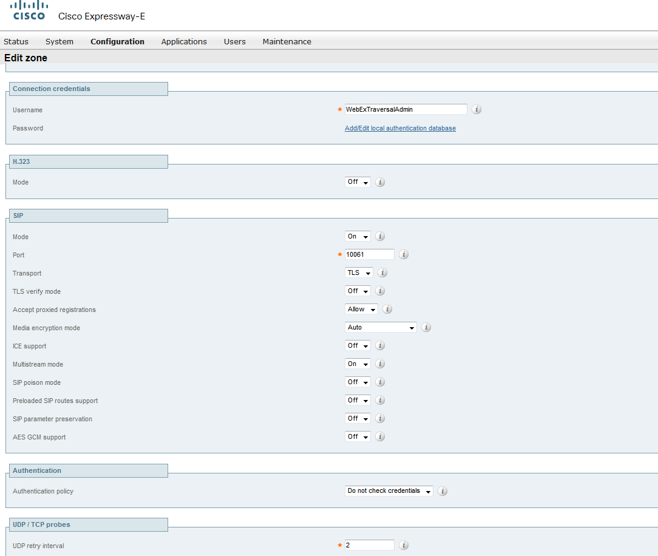Viewport: 658px width, 556px height.
Task: Open SIP poison mode dropdown
Action: (x=358, y=382)
